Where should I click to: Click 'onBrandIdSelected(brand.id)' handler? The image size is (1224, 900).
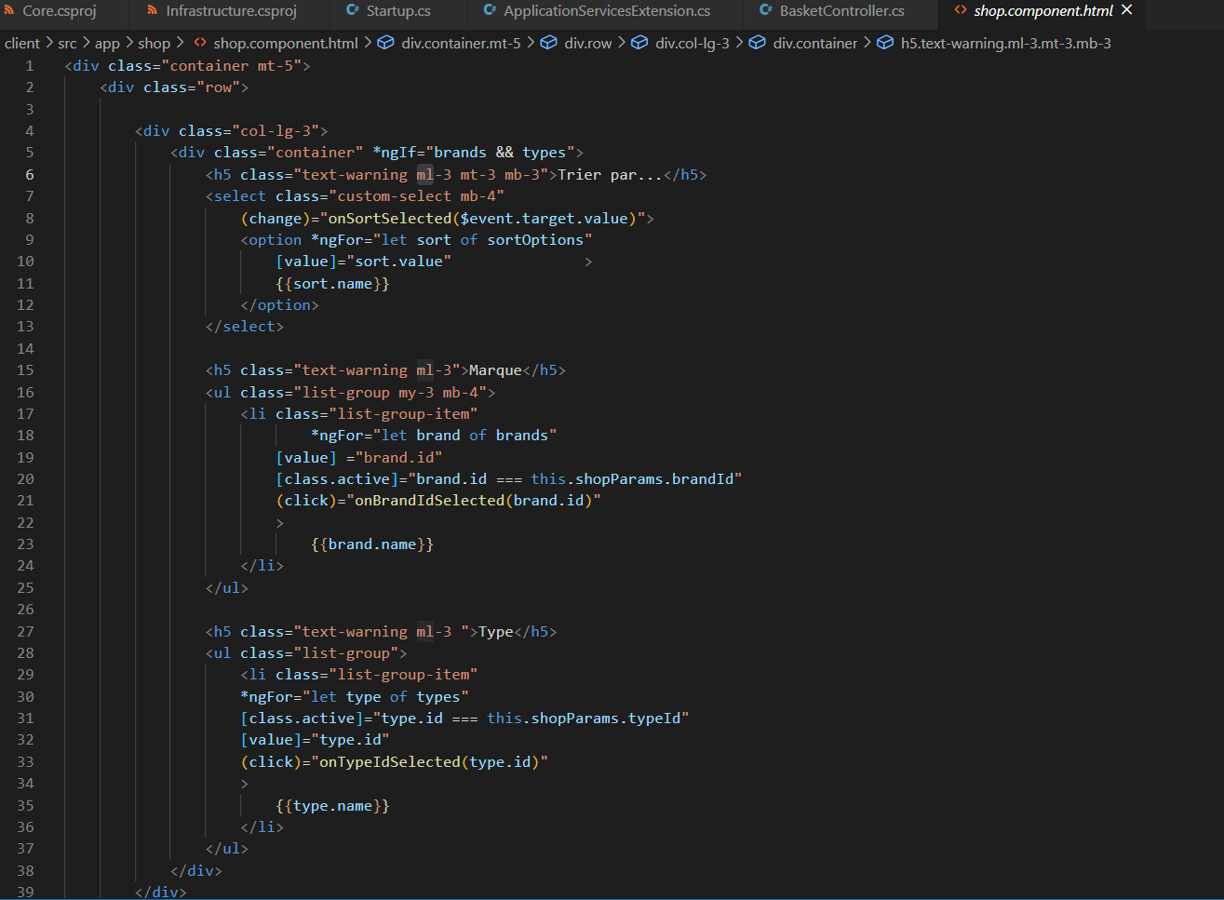point(474,501)
